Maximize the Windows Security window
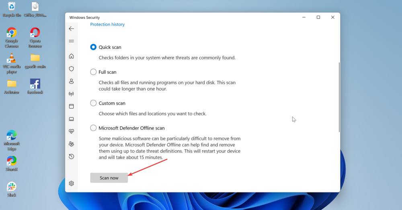 tap(318, 17)
